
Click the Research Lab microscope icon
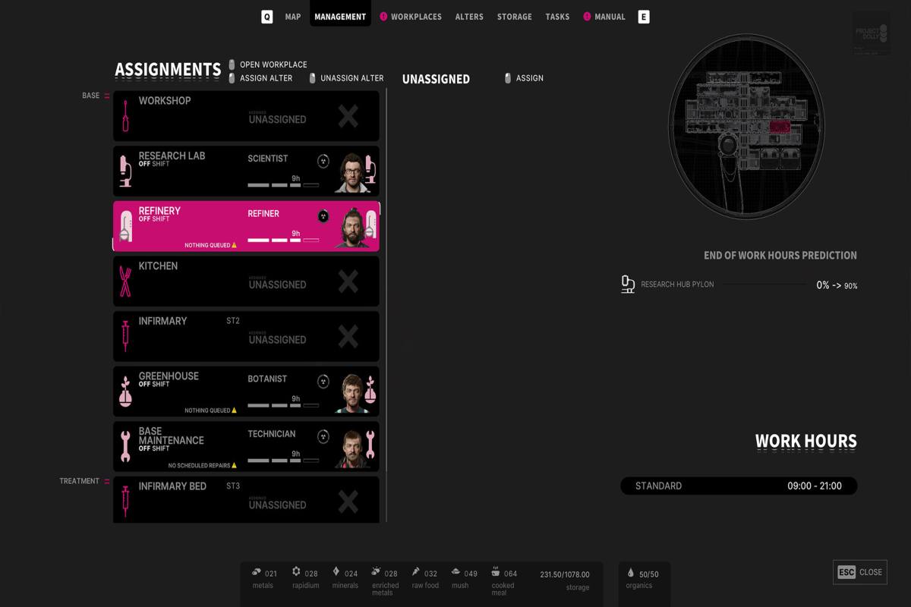pos(125,171)
